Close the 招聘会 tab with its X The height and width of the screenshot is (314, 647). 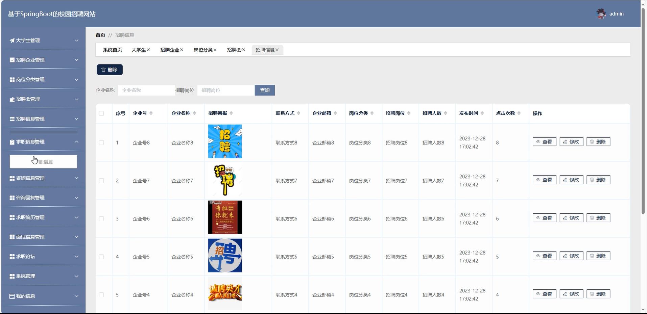(x=243, y=50)
